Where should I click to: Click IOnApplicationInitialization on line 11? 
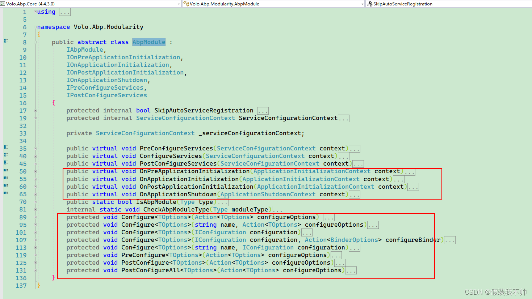(118, 65)
